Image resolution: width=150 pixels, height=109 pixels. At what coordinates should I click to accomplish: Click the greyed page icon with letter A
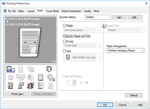click(x=31, y=77)
